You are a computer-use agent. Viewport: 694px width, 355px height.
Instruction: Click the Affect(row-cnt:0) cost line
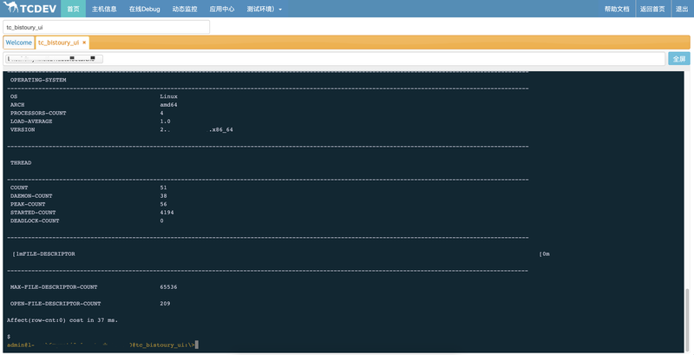click(62, 320)
